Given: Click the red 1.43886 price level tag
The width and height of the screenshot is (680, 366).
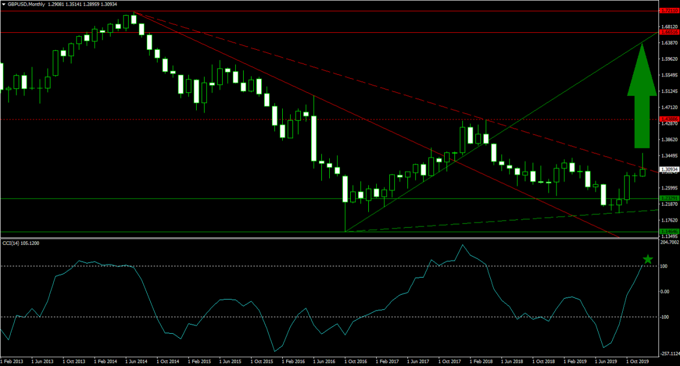Looking at the screenshot, I should (669, 119).
